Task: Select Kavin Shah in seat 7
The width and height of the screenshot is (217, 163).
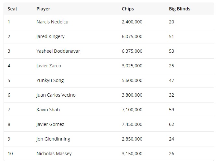Action: click(x=48, y=110)
